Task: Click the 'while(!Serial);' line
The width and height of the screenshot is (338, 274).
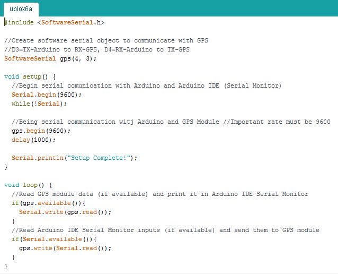Action: [39, 104]
